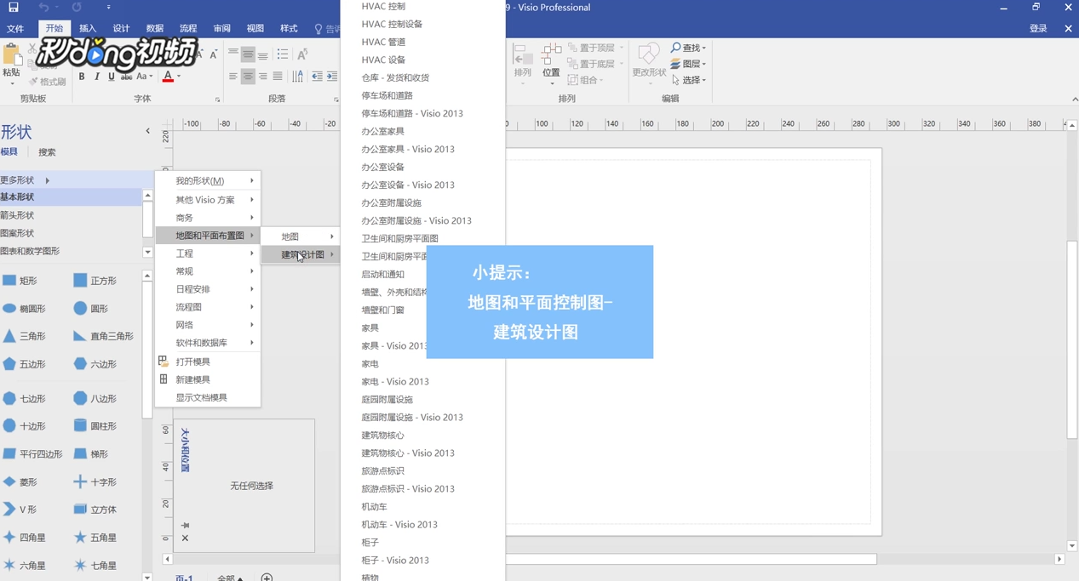Viewport: 1079px width, 581px height.
Task: Click Open Stencil (打开模具) menu item
Action: [x=208, y=362]
